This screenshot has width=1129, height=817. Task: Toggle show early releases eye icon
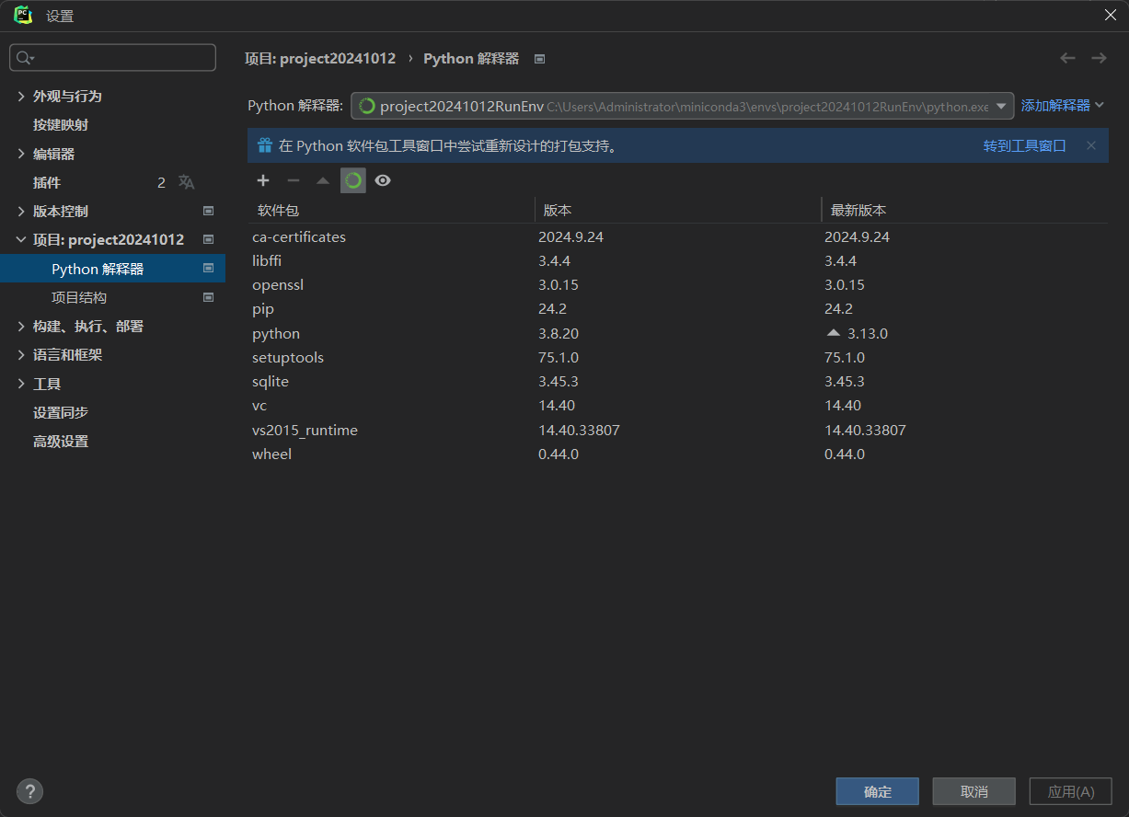click(x=383, y=180)
